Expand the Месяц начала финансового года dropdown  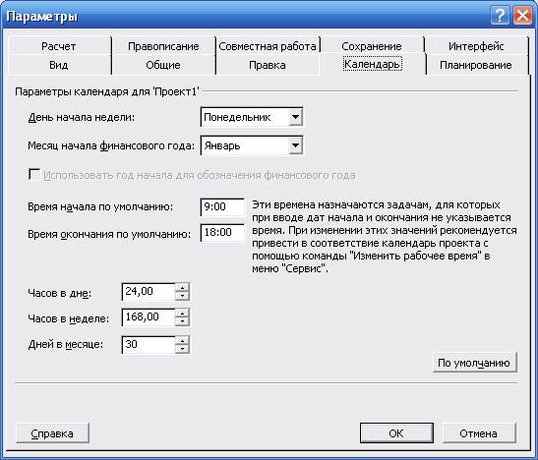click(x=295, y=145)
